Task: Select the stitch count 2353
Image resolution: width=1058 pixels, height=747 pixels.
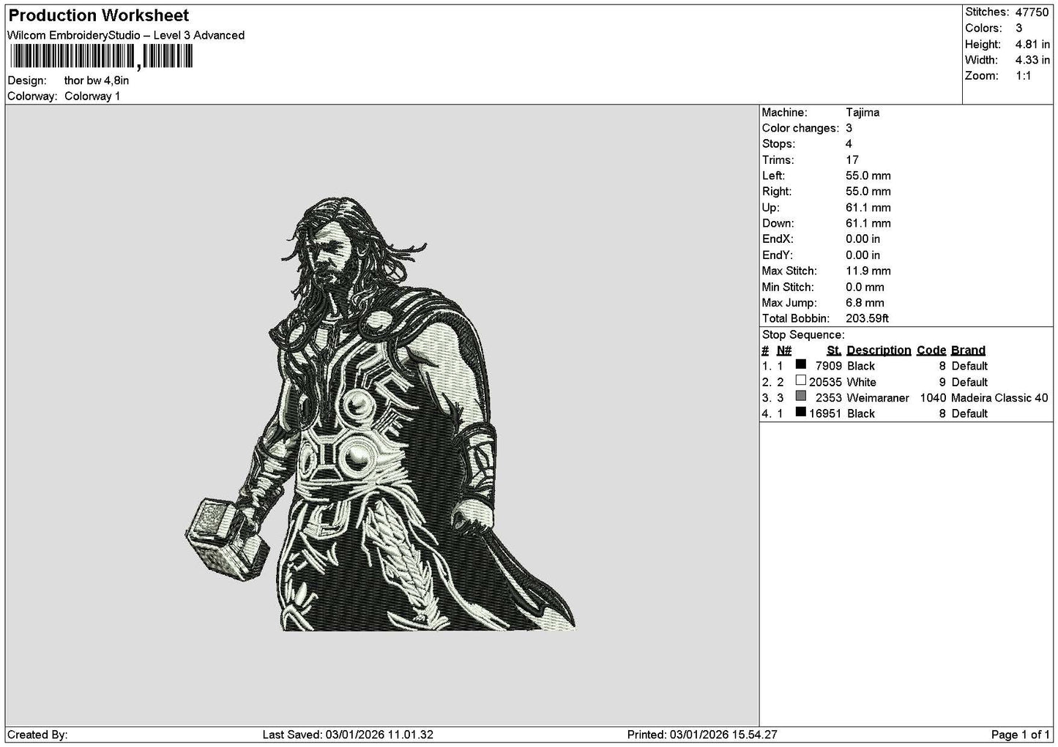Action: coord(829,398)
